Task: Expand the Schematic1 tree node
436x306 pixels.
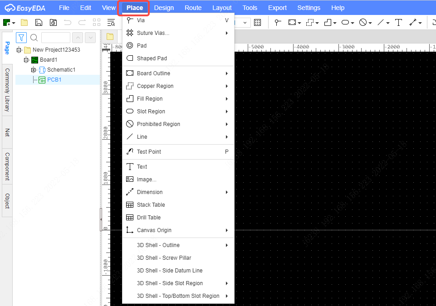Action: (34, 70)
